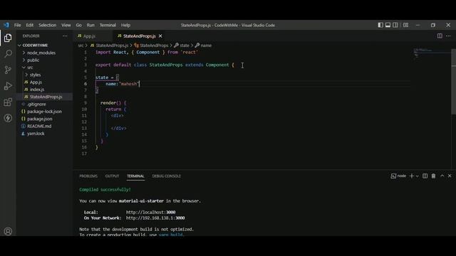The width and height of the screenshot is (456, 256).
Task: Maximize the panel with the up chevron
Action: (442, 176)
